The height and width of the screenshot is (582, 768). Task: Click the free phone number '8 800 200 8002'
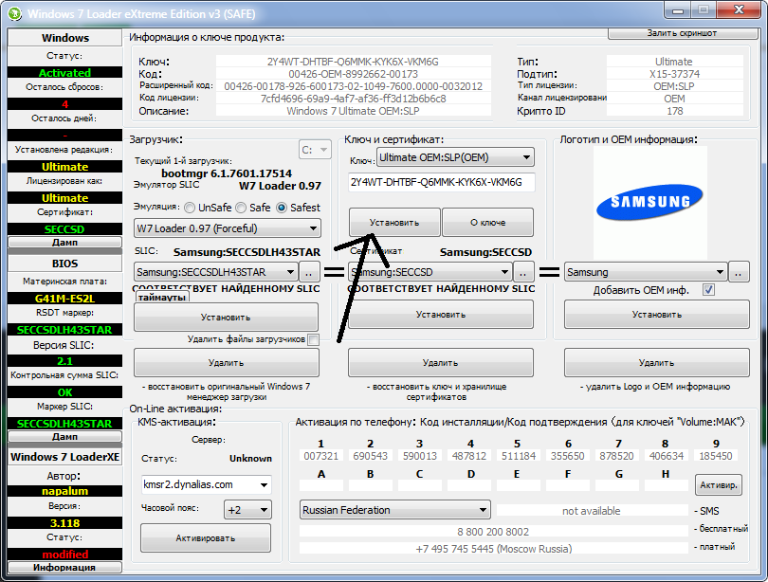[493, 532]
